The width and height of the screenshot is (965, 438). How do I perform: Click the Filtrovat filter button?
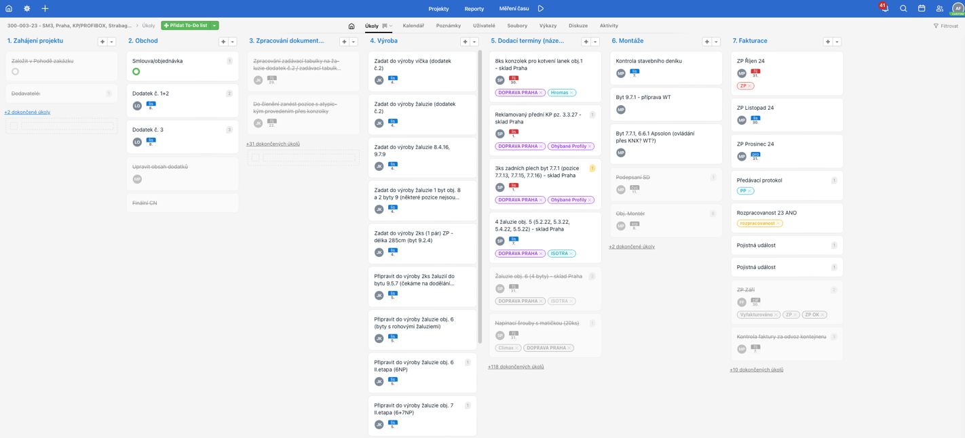point(945,26)
